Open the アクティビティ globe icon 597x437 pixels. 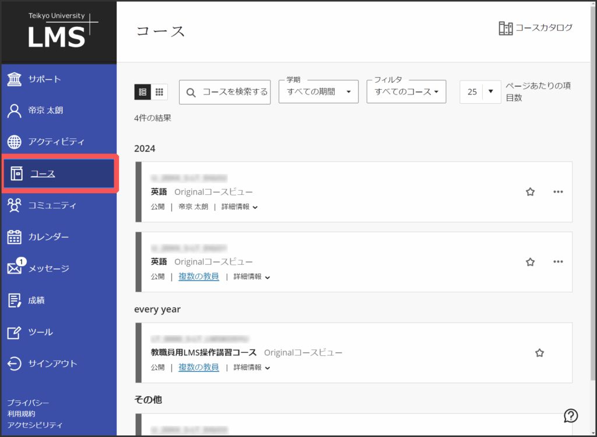[x=14, y=142]
